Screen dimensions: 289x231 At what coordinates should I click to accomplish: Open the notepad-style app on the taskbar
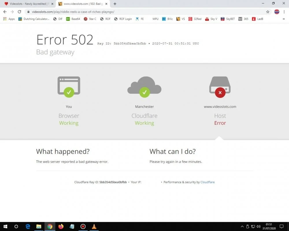pos(72,226)
